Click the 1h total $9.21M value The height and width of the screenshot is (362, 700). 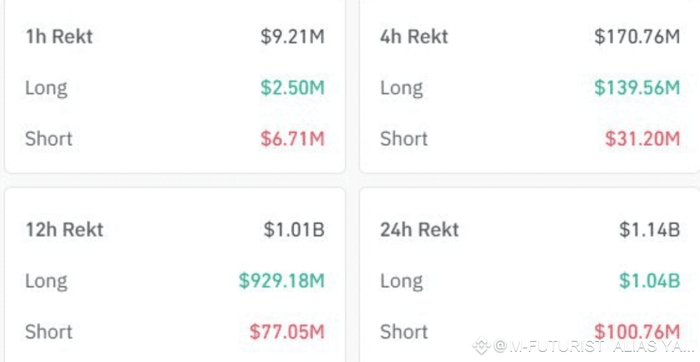click(x=292, y=36)
